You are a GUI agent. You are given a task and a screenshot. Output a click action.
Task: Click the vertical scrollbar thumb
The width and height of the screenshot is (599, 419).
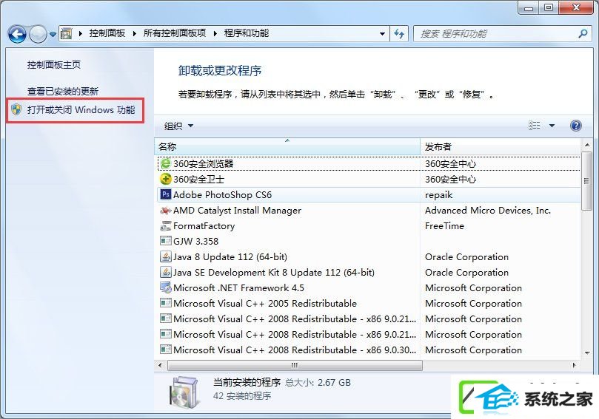pos(586,181)
